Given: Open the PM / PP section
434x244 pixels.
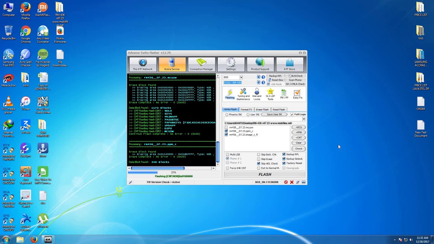Looking at the screenshot, I should (x=284, y=94).
